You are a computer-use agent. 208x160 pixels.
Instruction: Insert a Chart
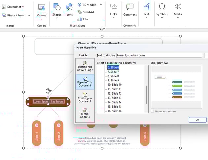coord(84,19)
